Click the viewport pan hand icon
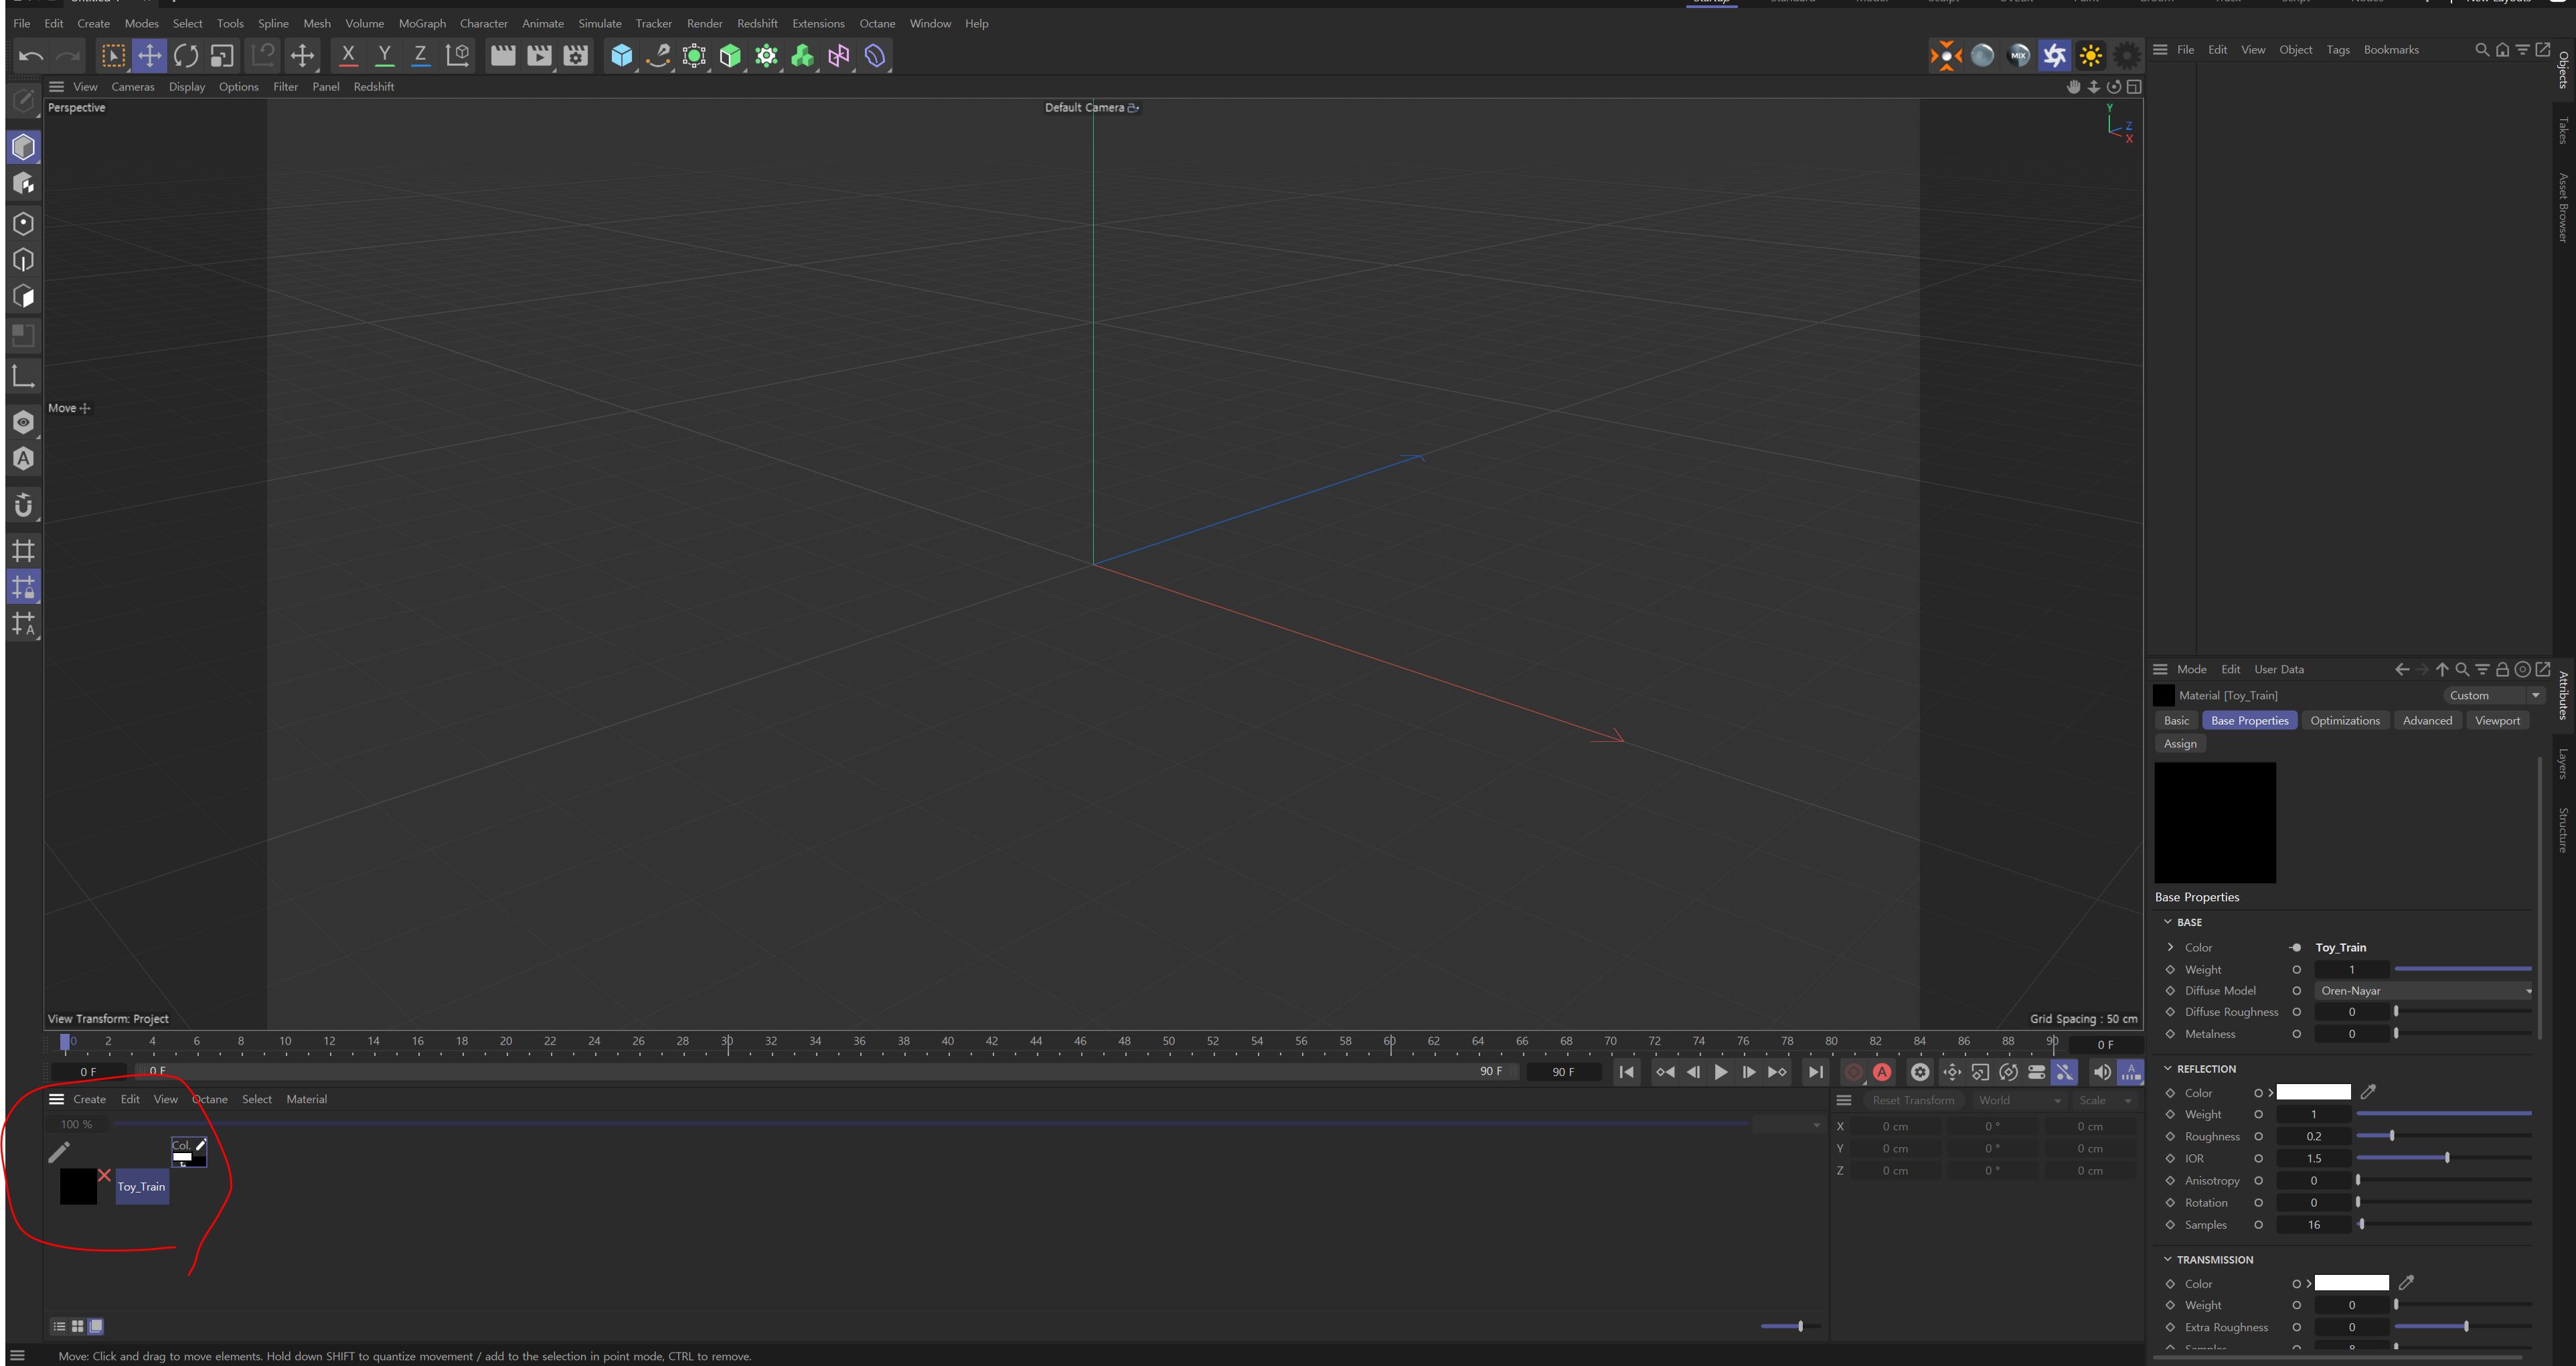Image resolution: width=2576 pixels, height=1366 pixels. pos(2073,87)
